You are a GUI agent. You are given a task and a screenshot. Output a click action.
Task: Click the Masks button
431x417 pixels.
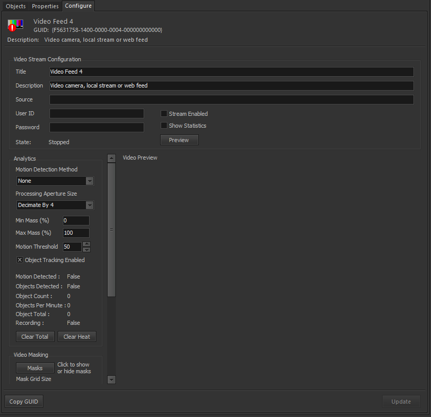point(35,368)
